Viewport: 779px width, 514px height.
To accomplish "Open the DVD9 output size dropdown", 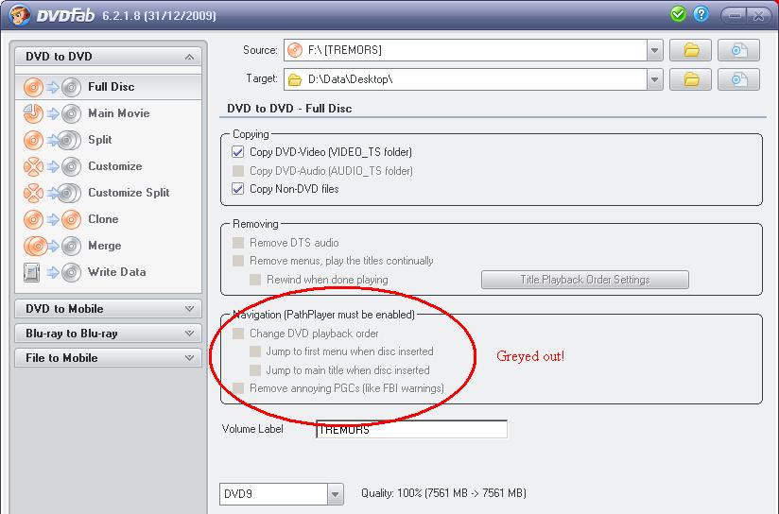I will pos(336,494).
